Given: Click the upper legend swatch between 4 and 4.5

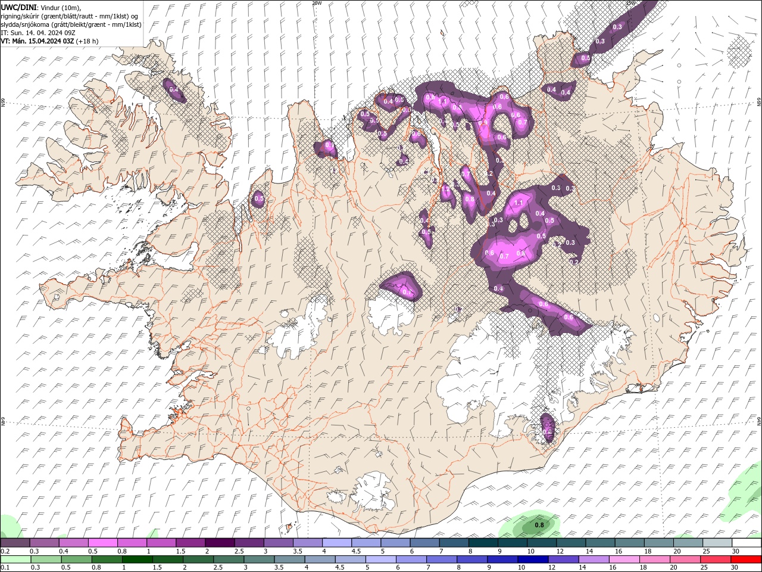Looking at the screenshot, I should point(338,542).
